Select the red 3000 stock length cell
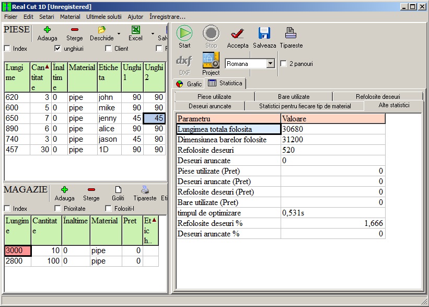429x307 pixels. tap(18, 251)
